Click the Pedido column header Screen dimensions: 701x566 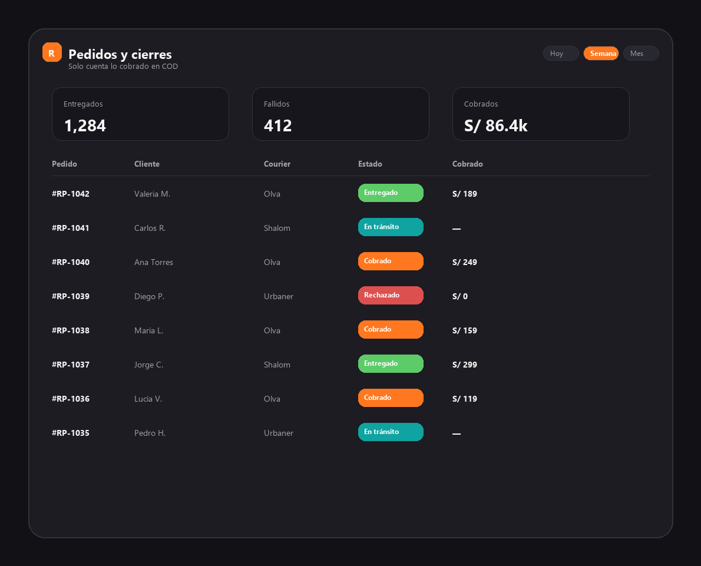click(64, 164)
